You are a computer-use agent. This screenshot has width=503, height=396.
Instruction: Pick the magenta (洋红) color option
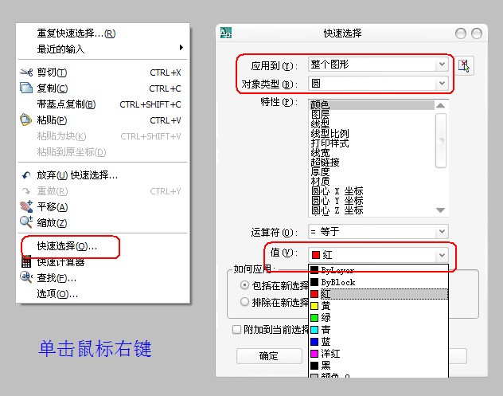coord(379,354)
